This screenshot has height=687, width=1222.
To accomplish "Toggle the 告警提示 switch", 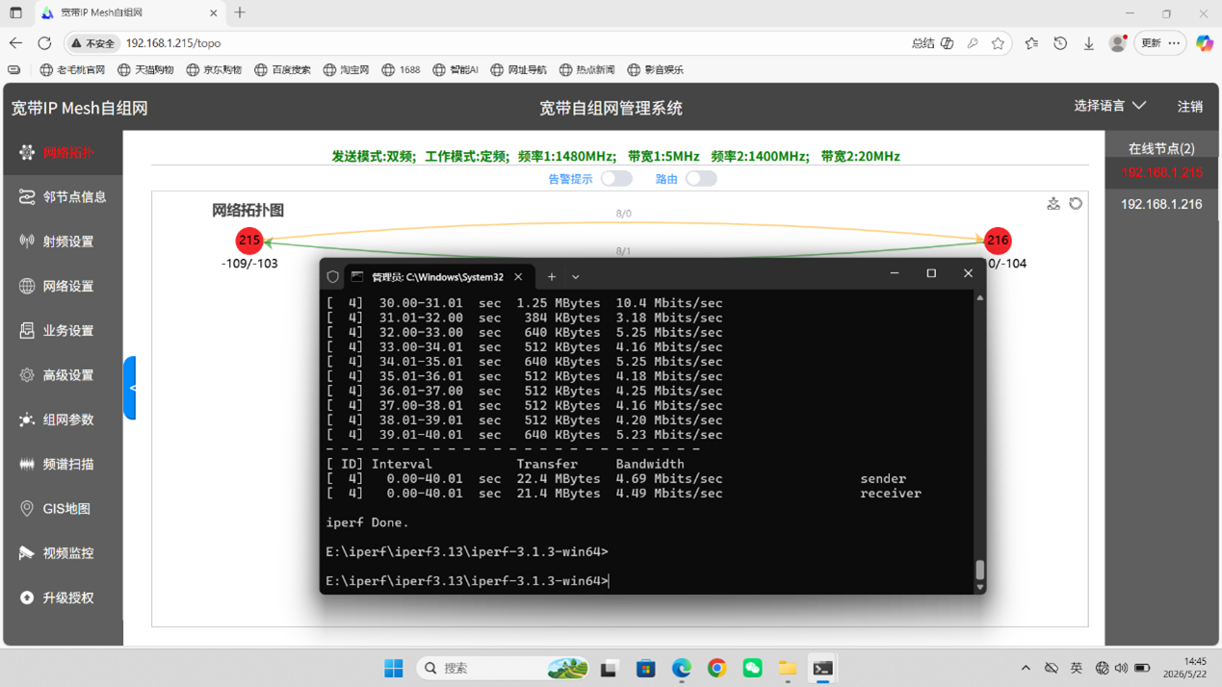I will click(x=616, y=179).
